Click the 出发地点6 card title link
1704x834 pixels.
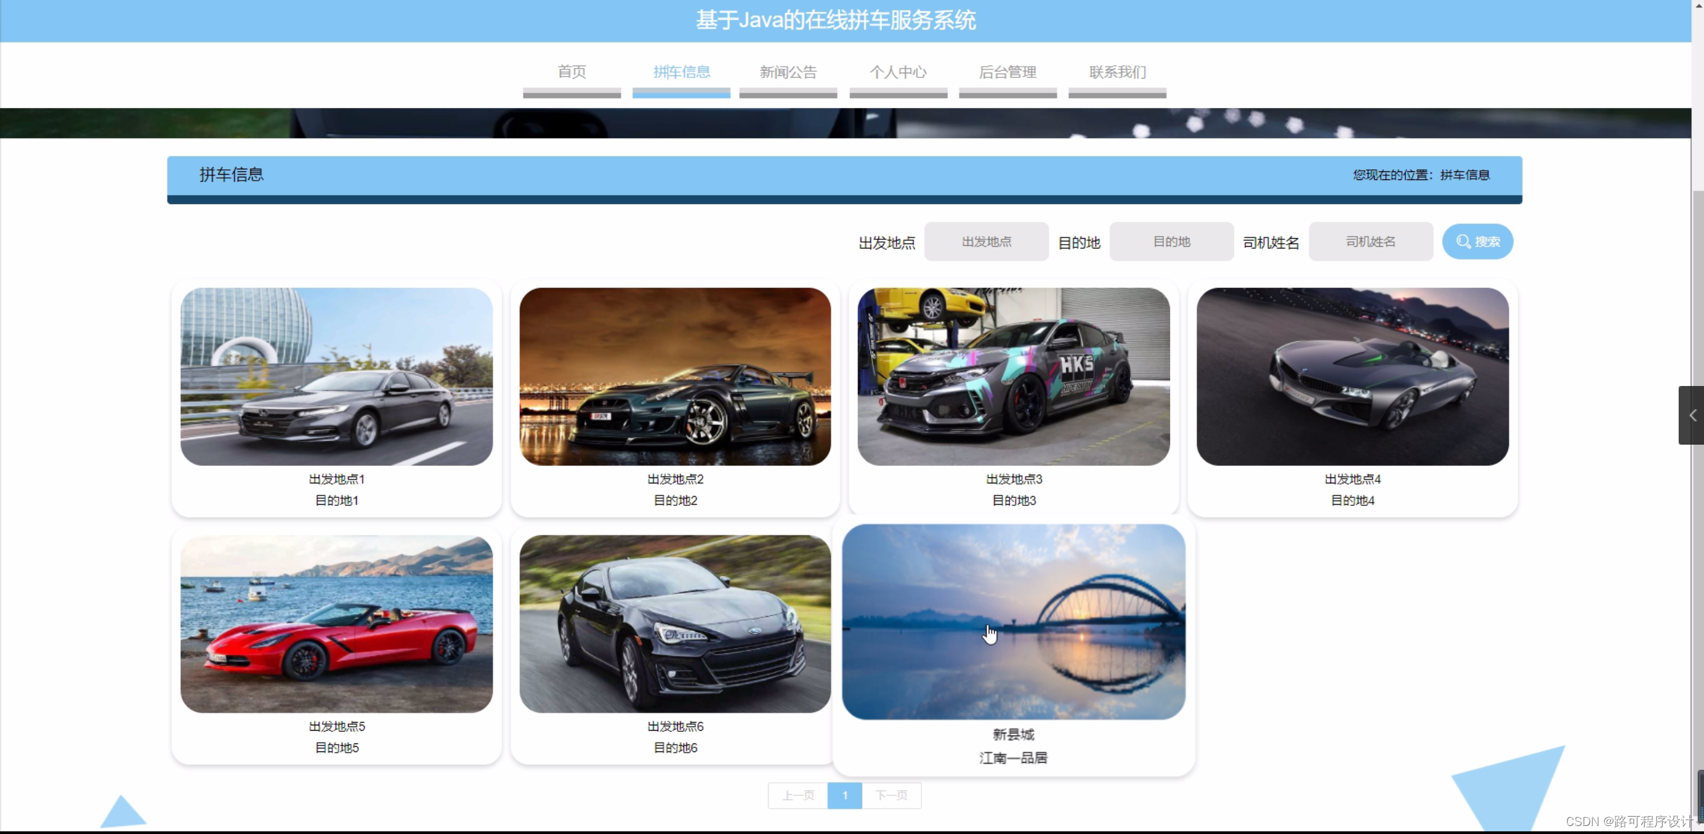(x=675, y=726)
